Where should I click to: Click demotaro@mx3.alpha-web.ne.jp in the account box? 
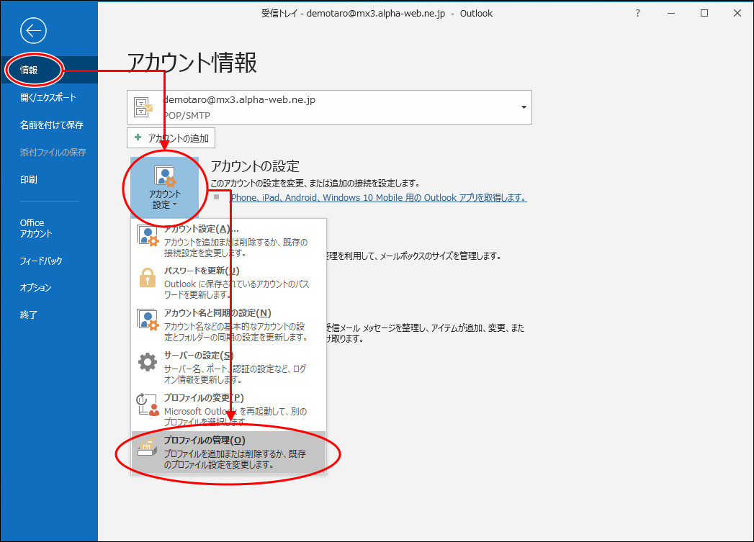240,100
